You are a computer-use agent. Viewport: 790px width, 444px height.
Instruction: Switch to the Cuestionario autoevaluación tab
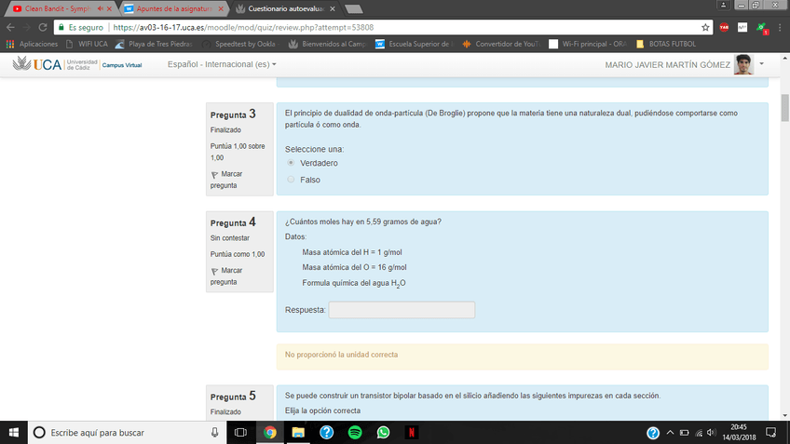[x=286, y=8]
